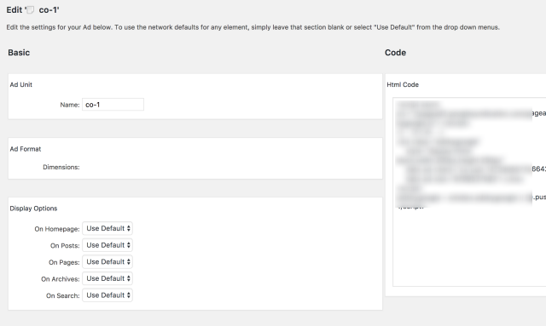This screenshot has height=326, width=546.
Task: Open the On Pages dropdown
Action: pos(107,261)
